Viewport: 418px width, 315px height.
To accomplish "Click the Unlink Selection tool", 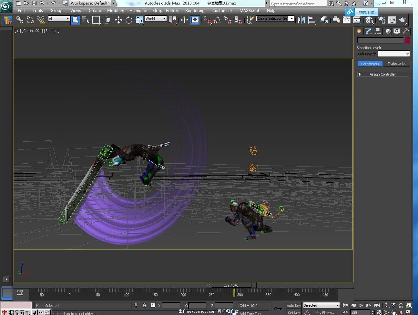I will point(30,20).
